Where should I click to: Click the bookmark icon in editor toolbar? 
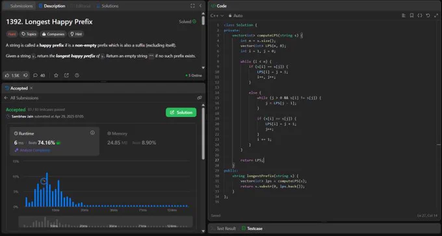pyautogui.click(x=411, y=16)
